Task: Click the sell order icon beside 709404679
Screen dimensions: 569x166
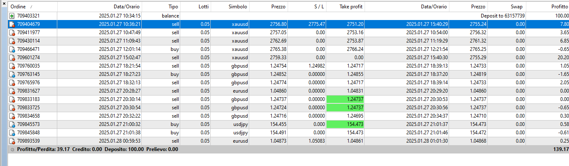Action: click(x=12, y=24)
